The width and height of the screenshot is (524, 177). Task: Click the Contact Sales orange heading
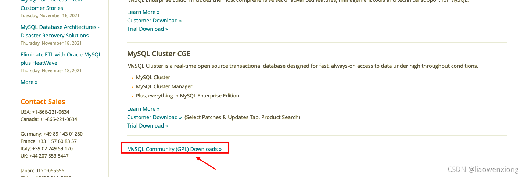point(43,102)
